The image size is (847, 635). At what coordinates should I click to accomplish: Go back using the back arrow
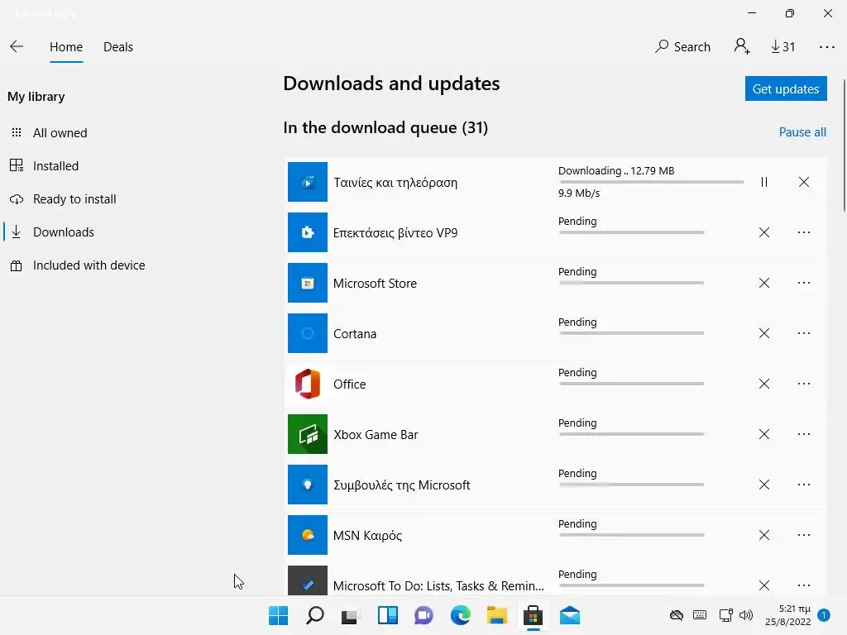(x=17, y=47)
